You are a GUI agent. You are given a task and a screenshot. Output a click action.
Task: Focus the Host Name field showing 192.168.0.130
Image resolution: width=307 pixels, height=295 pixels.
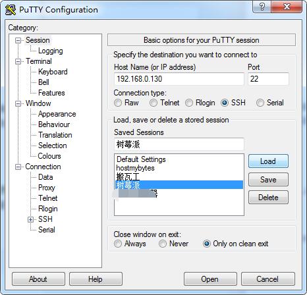pyautogui.click(x=179, y=79)
